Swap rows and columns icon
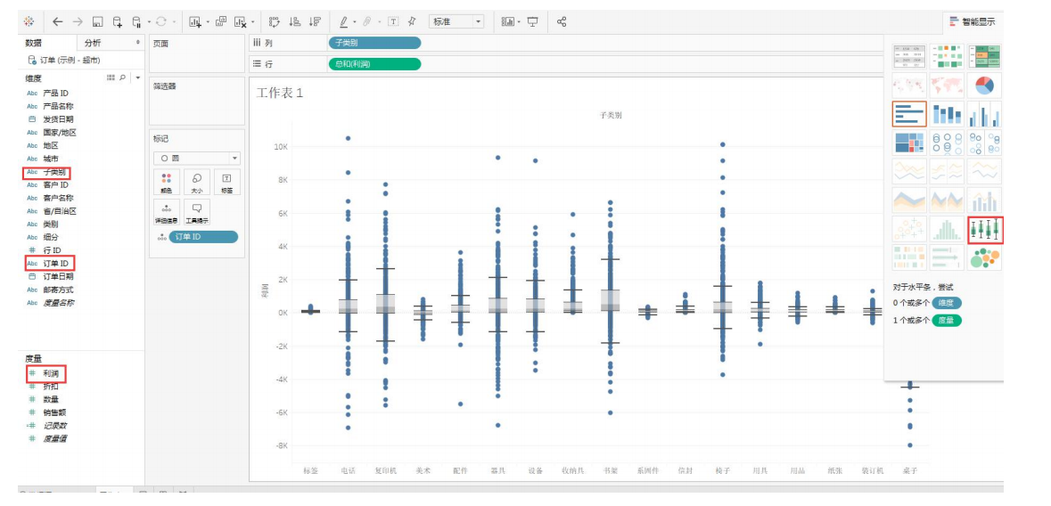 click(275, 21)
